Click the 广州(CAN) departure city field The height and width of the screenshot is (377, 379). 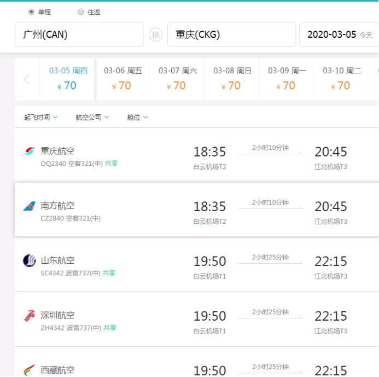79,34
